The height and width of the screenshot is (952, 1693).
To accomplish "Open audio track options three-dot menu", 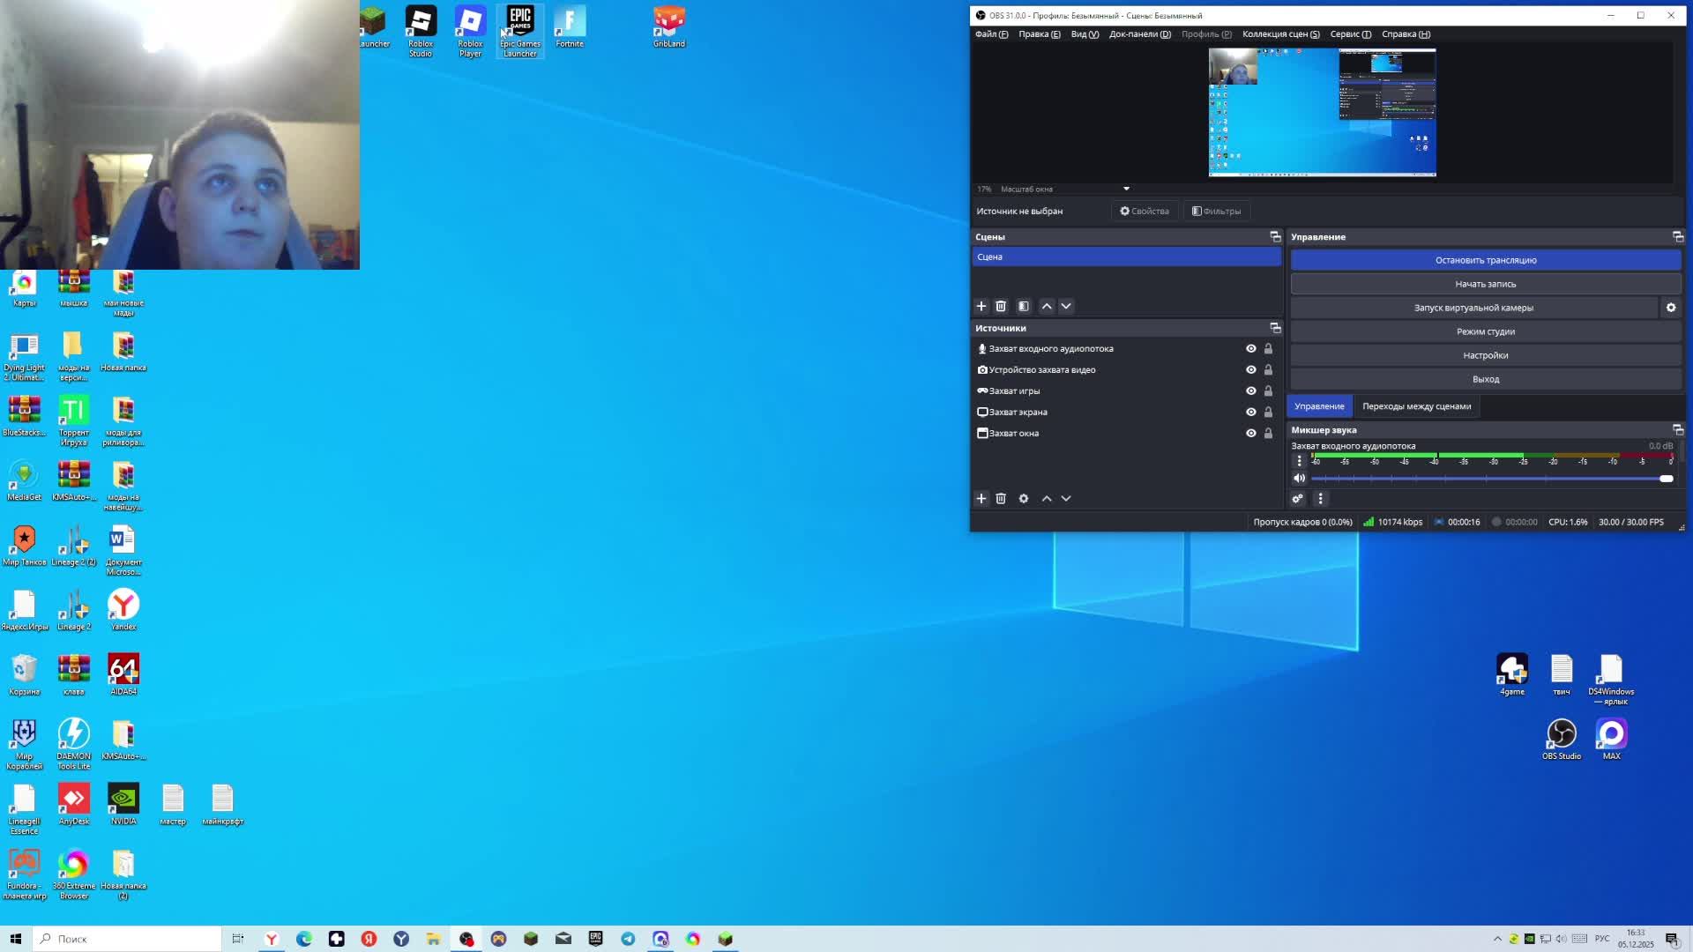I will pos(1299,461).
